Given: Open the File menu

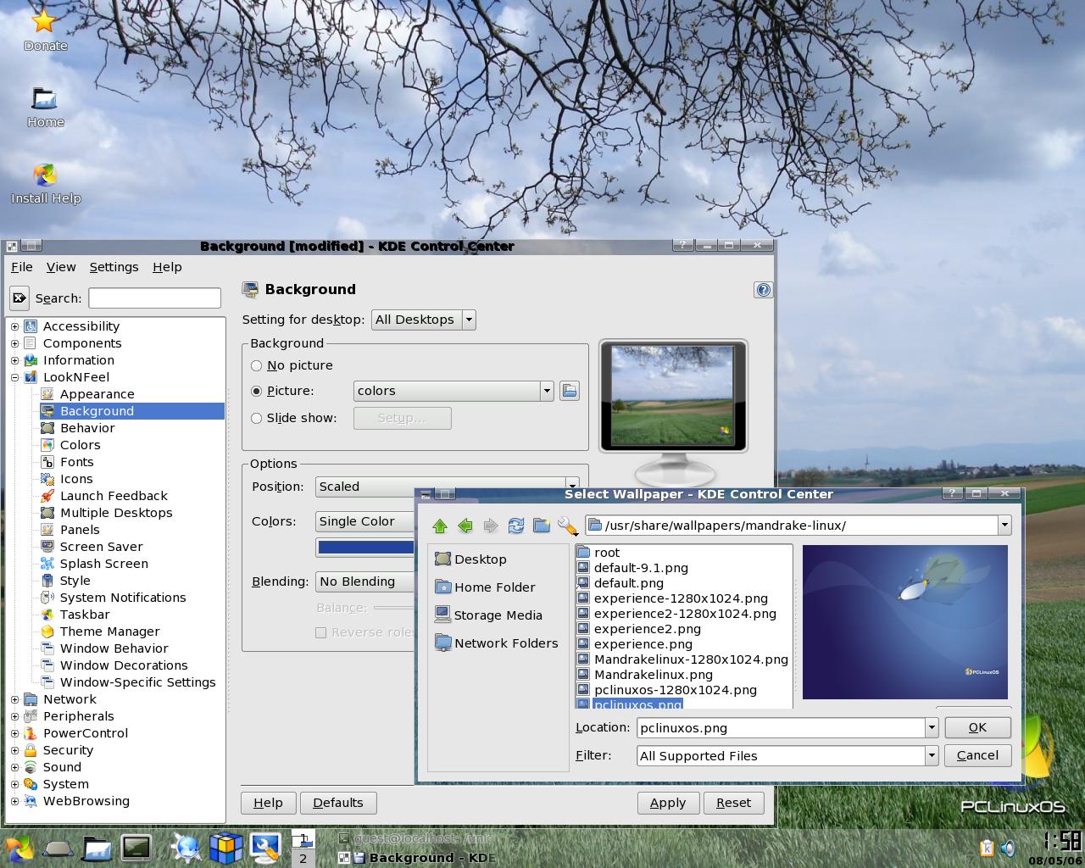Looking at the screenshot, I should [x=21, y=267].
